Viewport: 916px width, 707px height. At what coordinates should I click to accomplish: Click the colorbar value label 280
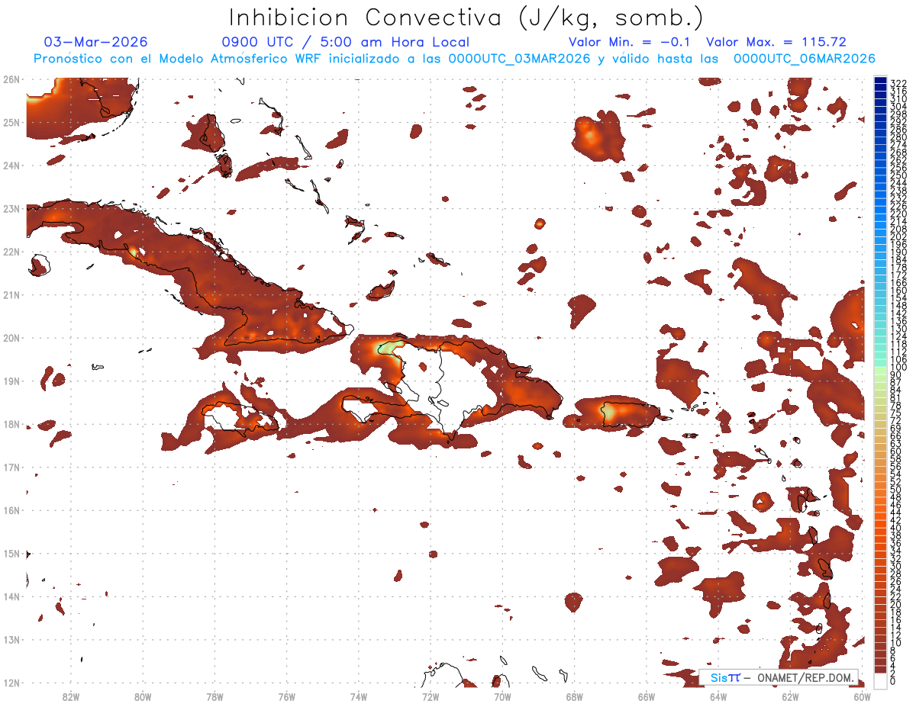coord(898,137)
